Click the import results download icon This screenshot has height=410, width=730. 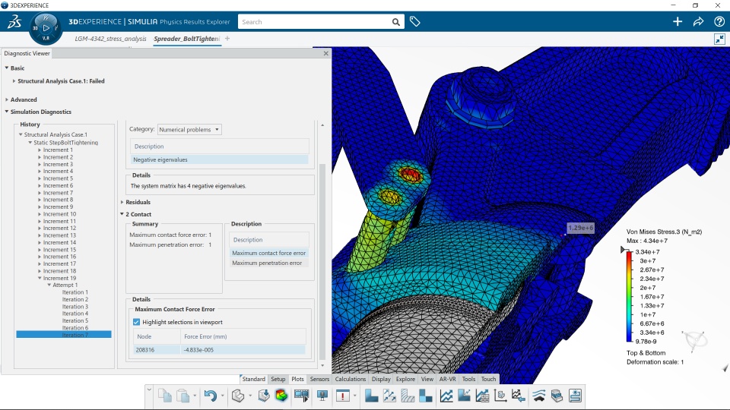264,396
